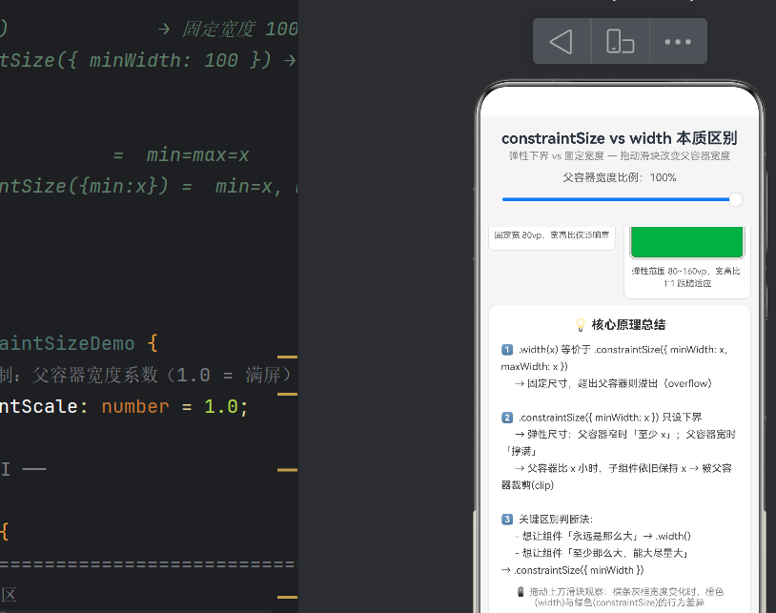Click the lightbulb icon beside 核心原理总结
Screen dimensions: 776x613
tap(581, 325)
